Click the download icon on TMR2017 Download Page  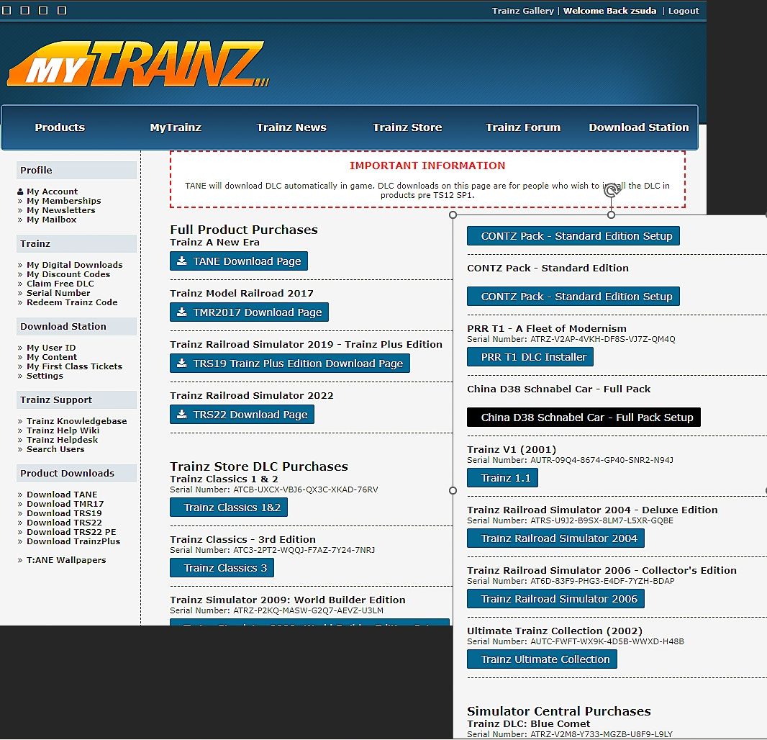pyautogui.click(x=182, y=312)
